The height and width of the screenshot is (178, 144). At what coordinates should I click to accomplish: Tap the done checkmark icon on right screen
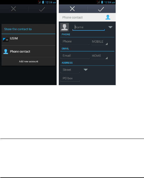coord(101,9)
